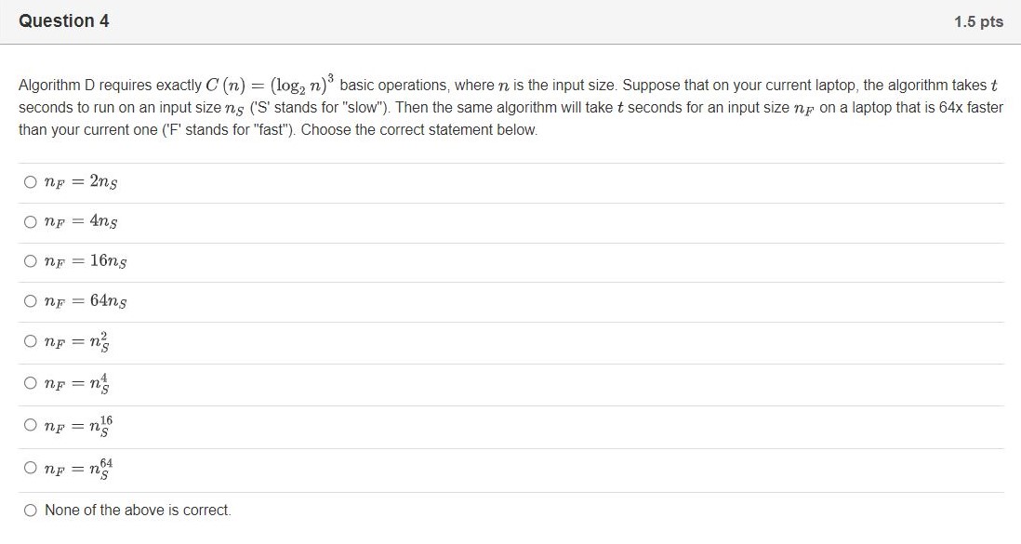Click the formula label nS to the 16th
The width and height of the screenshot is (1021, 544).
click(79, 425)
